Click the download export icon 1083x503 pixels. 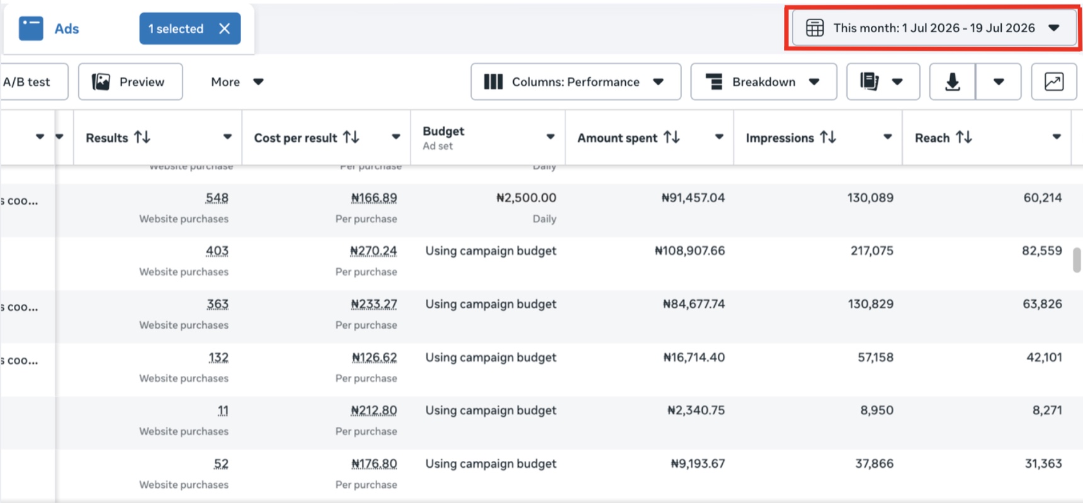[952, 81]
